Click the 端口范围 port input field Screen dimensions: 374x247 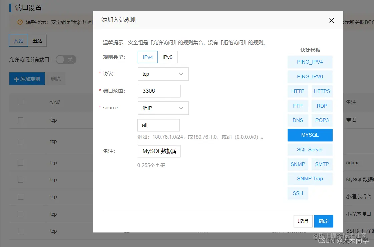[159, 91]
